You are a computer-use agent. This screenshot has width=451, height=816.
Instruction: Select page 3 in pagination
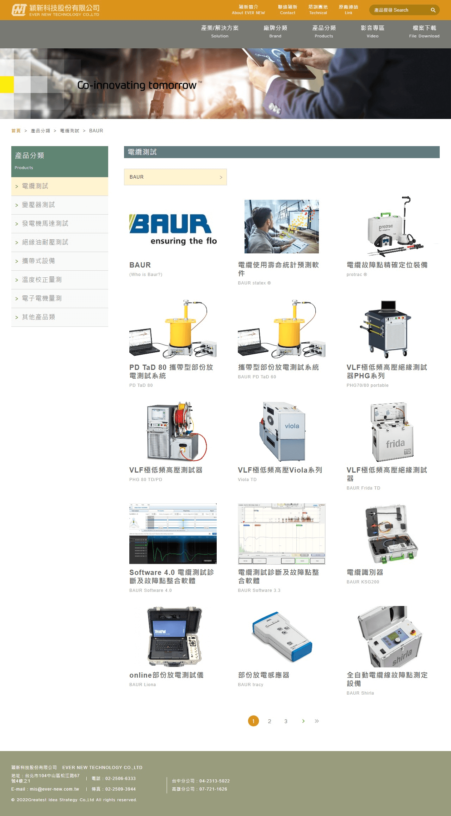click(286, 721)
